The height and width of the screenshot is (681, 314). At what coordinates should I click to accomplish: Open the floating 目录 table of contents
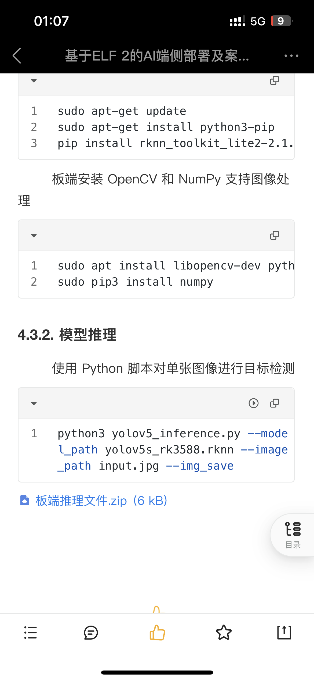293,534
